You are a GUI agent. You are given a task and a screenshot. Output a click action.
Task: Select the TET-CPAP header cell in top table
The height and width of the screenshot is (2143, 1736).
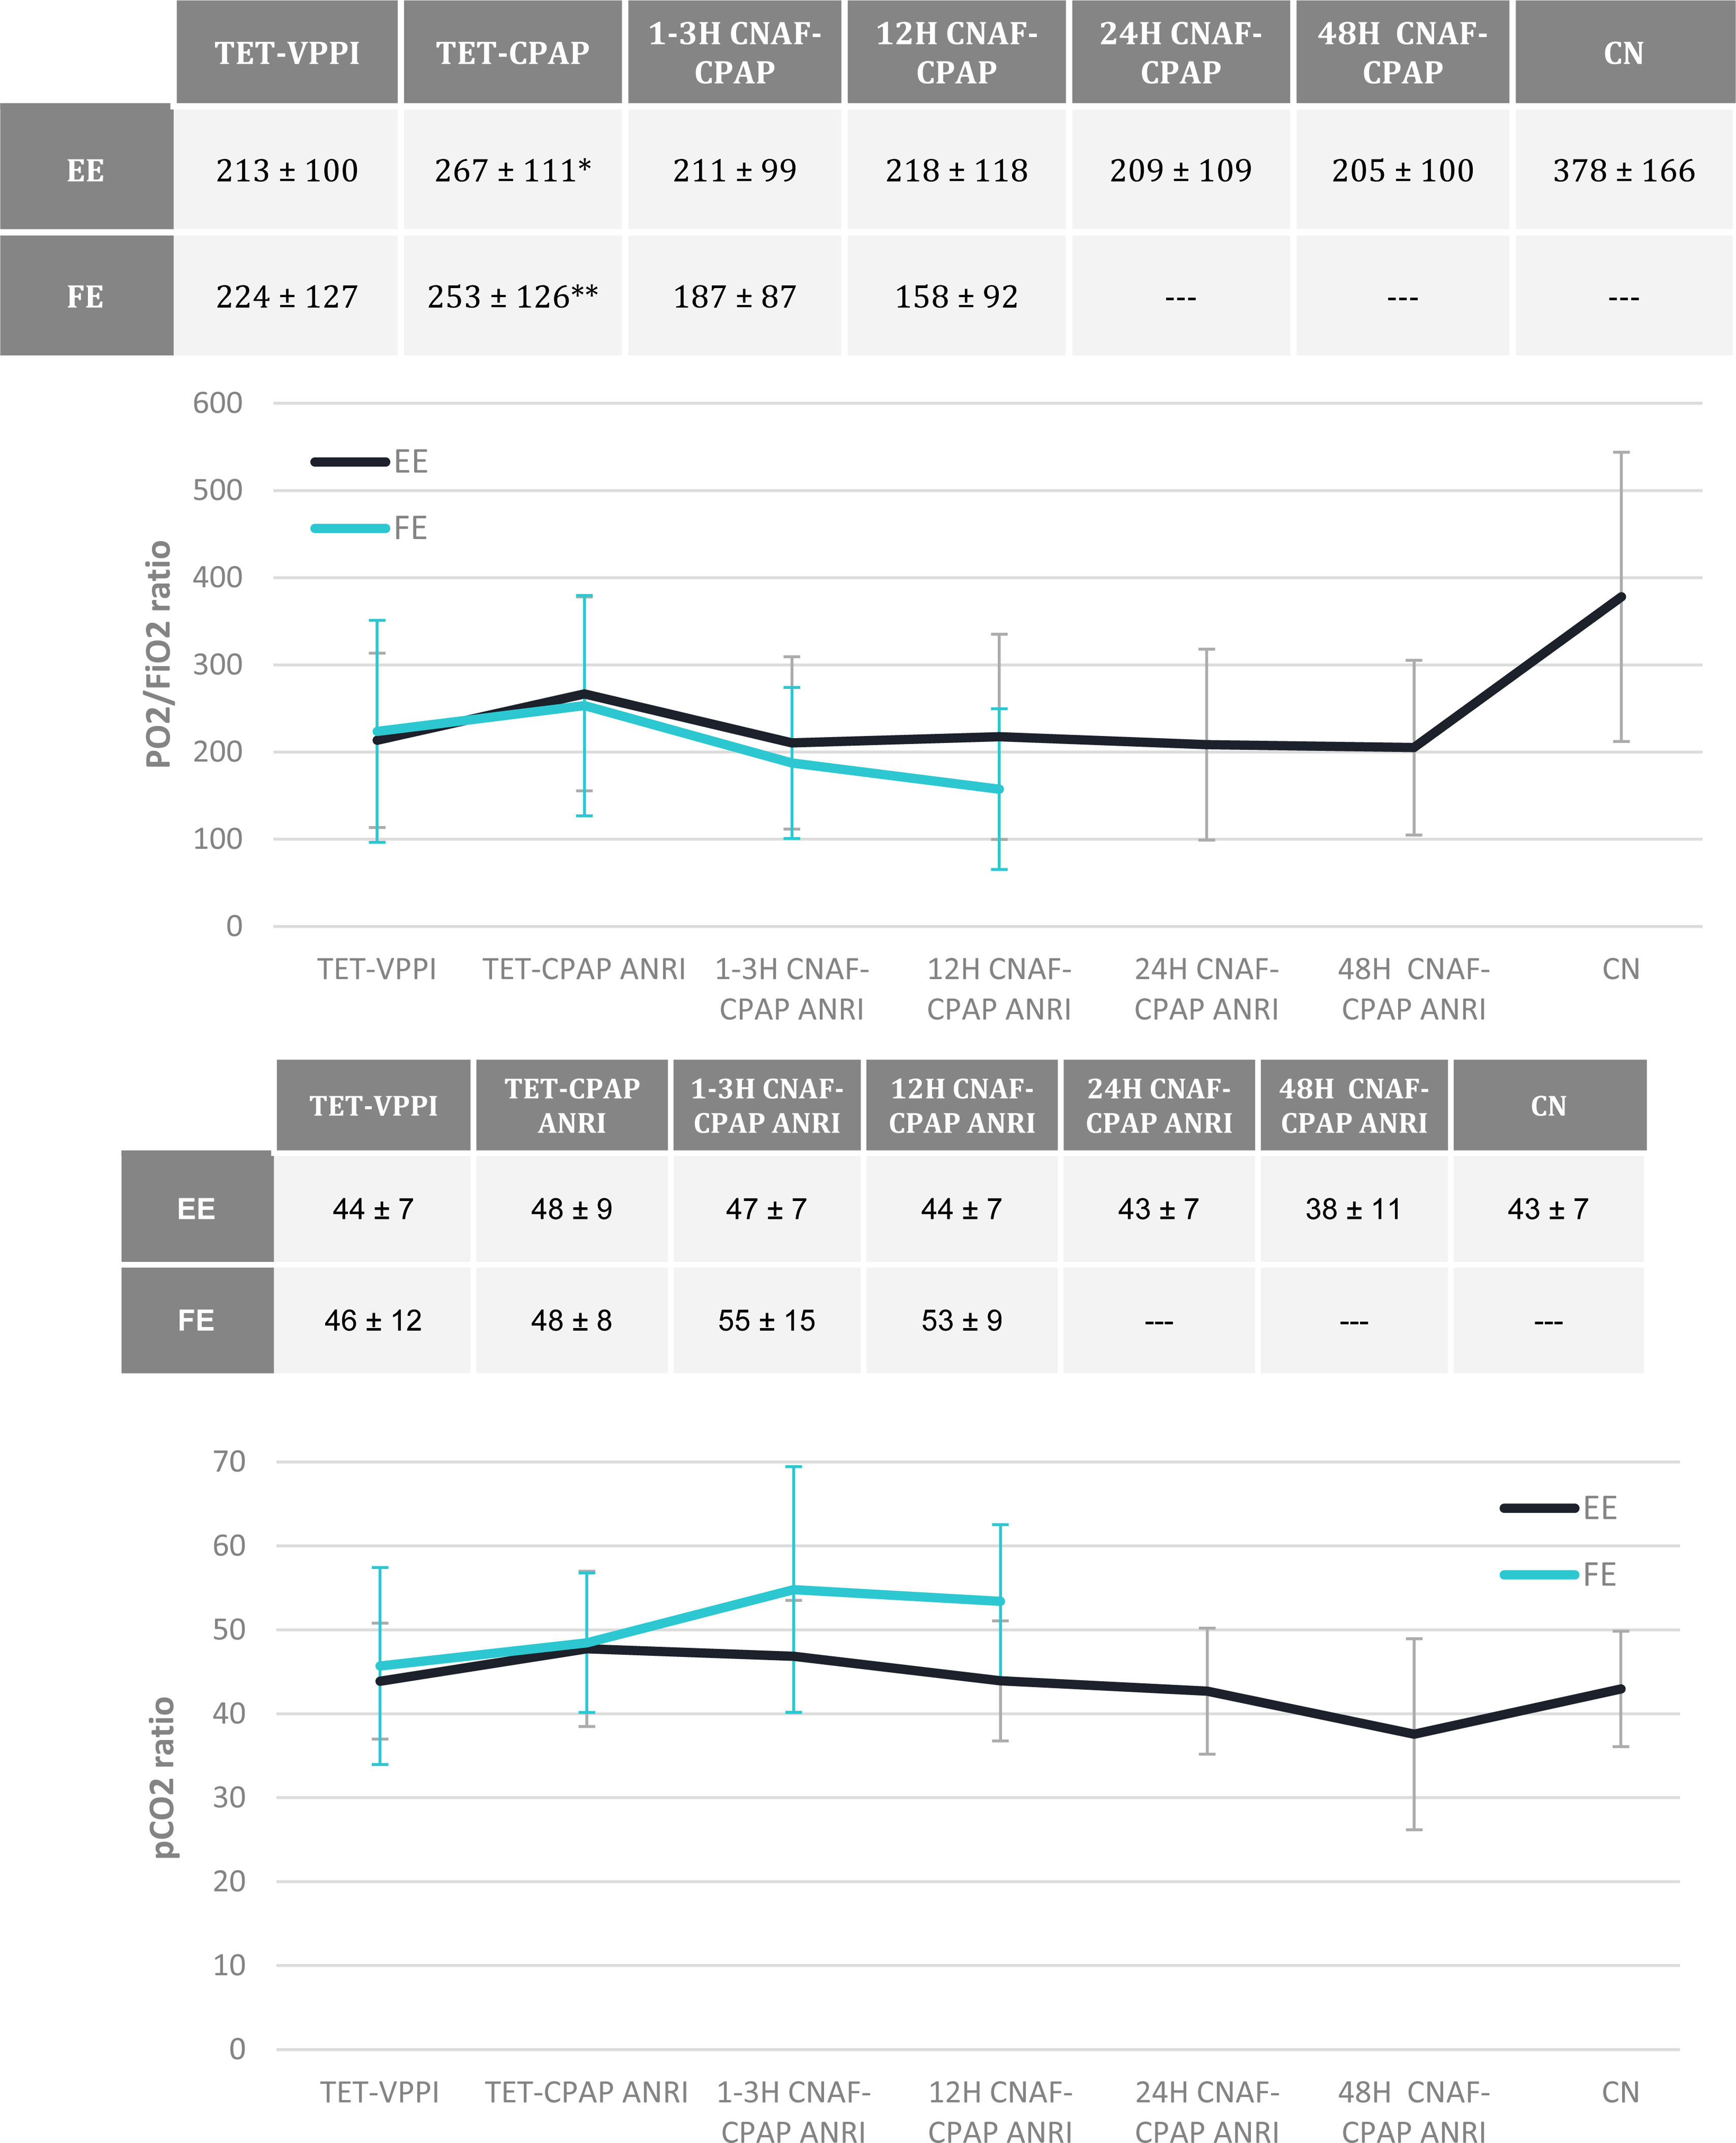pos(512,53)
